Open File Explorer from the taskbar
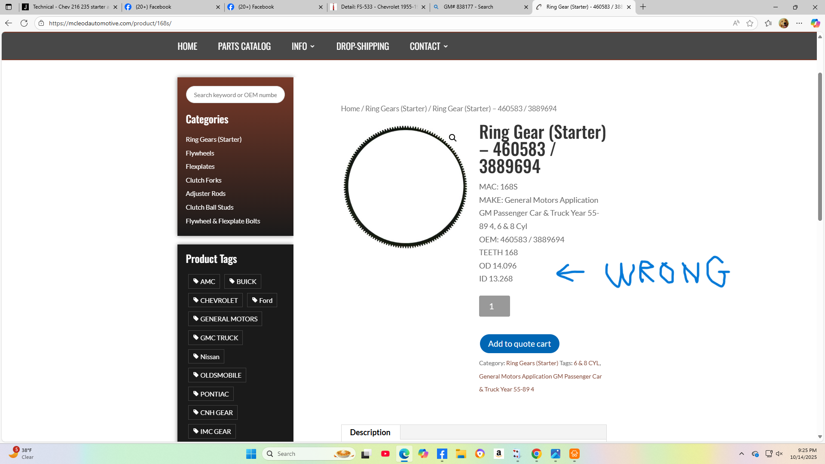Viewport: 825px width, 464px height. tap(461, 454)
